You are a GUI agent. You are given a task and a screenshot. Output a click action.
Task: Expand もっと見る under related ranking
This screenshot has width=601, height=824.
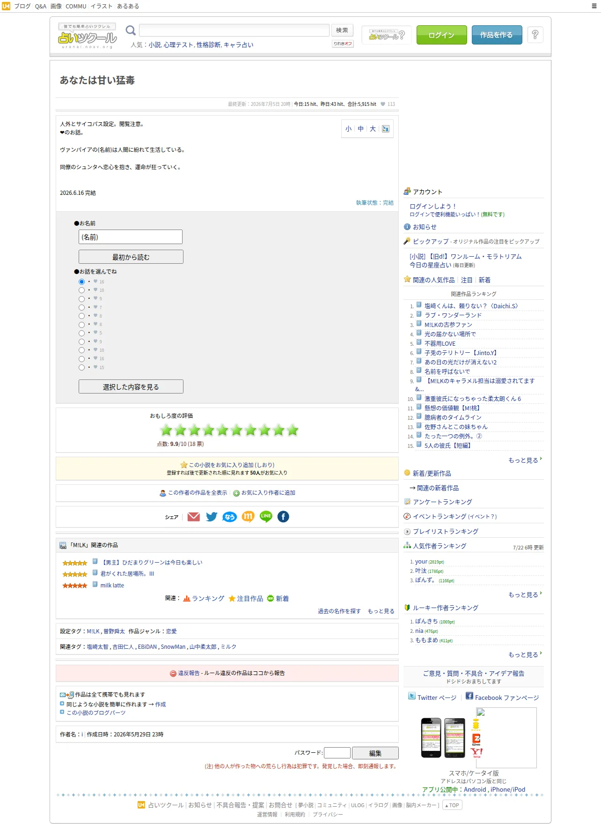(x=525, y=460)
